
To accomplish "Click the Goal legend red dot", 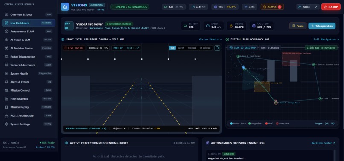I will pyautogui.click(x=266, y=124).
